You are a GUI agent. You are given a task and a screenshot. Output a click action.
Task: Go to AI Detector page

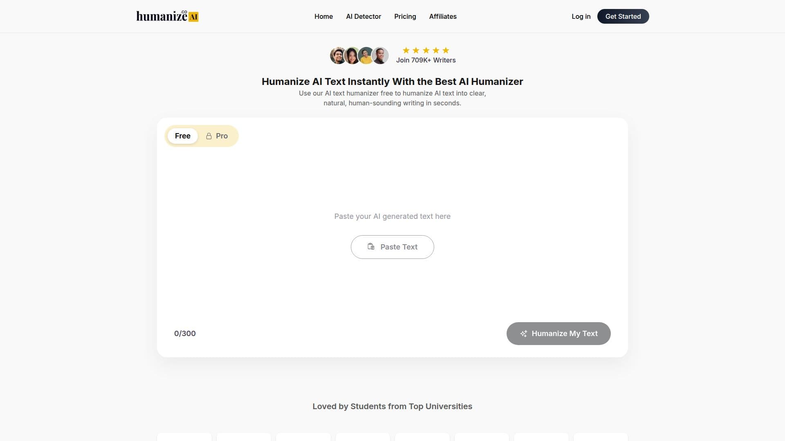(363, 16)
